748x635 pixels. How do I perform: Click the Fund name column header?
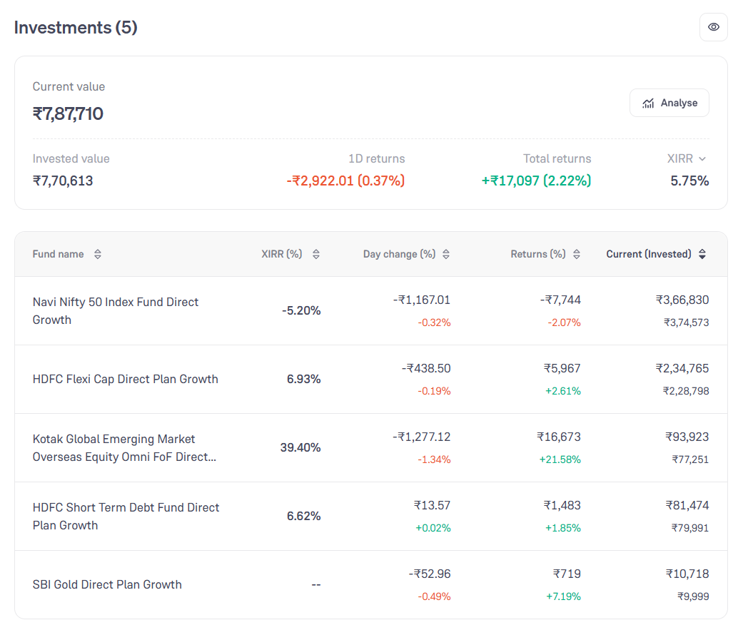click(x=59, y=254)
